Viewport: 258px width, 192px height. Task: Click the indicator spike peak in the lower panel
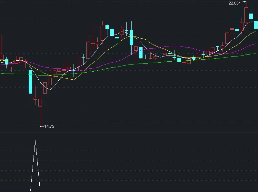pyautogui.click(x=35, y=140)
